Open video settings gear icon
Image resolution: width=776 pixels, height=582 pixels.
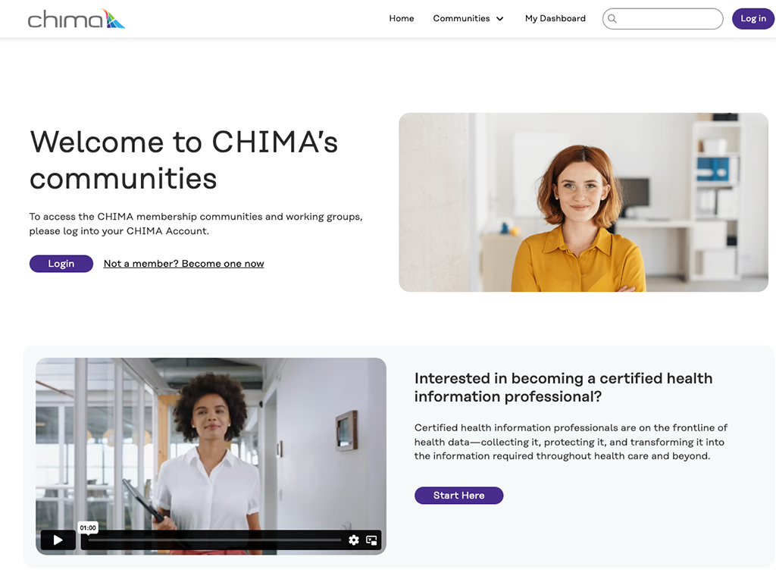[354, 540]
